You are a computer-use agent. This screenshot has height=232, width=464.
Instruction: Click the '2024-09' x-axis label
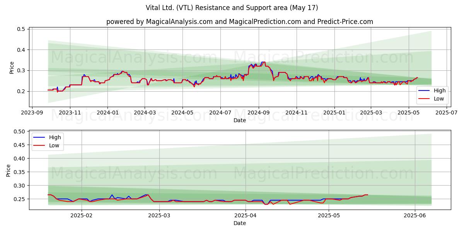(259, 113)
